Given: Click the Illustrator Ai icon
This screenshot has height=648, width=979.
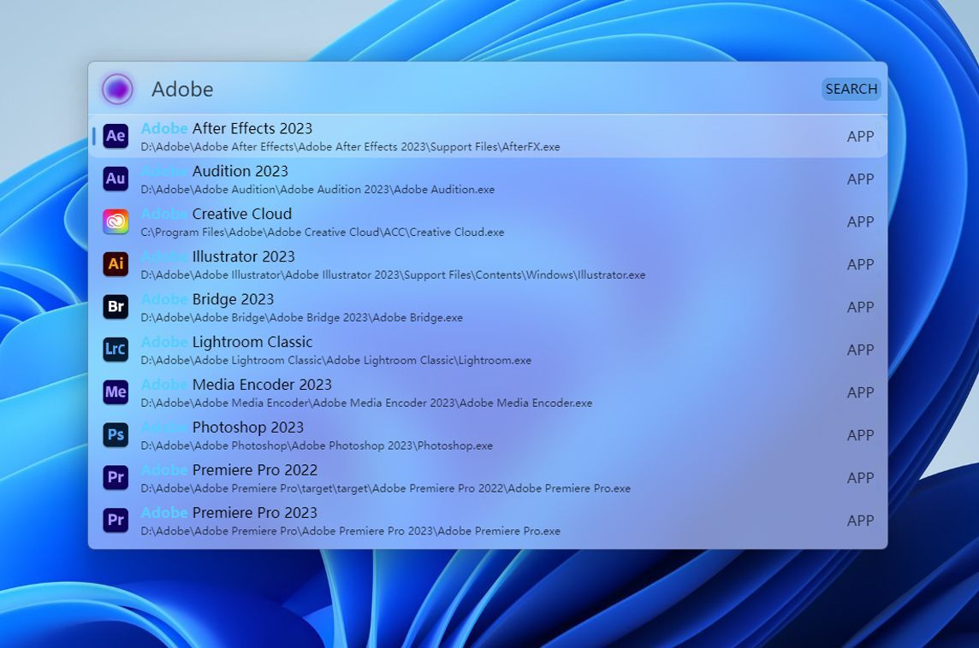Looking at the screenshot, I should coord(116,264).
